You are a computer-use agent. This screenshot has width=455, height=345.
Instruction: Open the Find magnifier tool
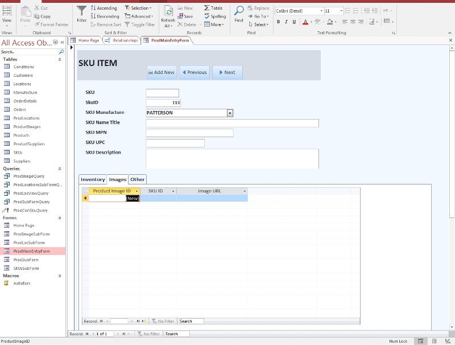(239, 14)
